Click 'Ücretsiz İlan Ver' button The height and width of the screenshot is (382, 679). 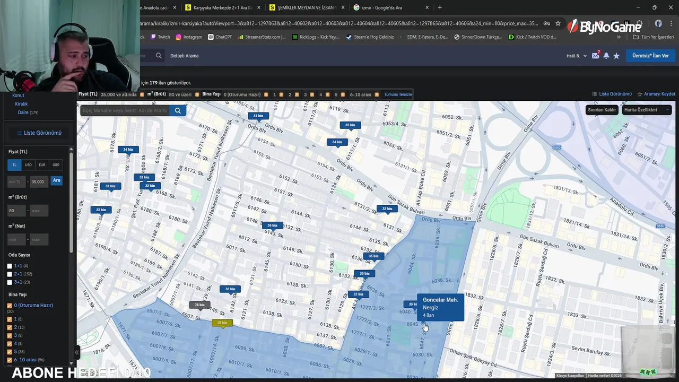pyautogui.click(x=650, y=56)
